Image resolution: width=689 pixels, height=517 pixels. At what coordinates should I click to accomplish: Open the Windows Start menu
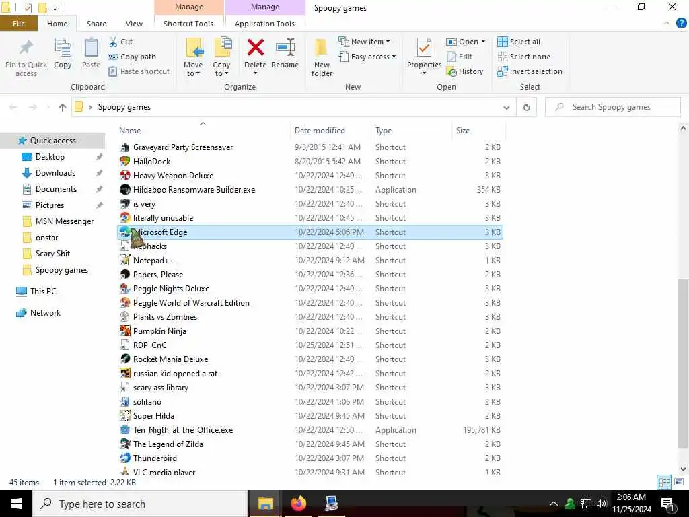(16, 504)
